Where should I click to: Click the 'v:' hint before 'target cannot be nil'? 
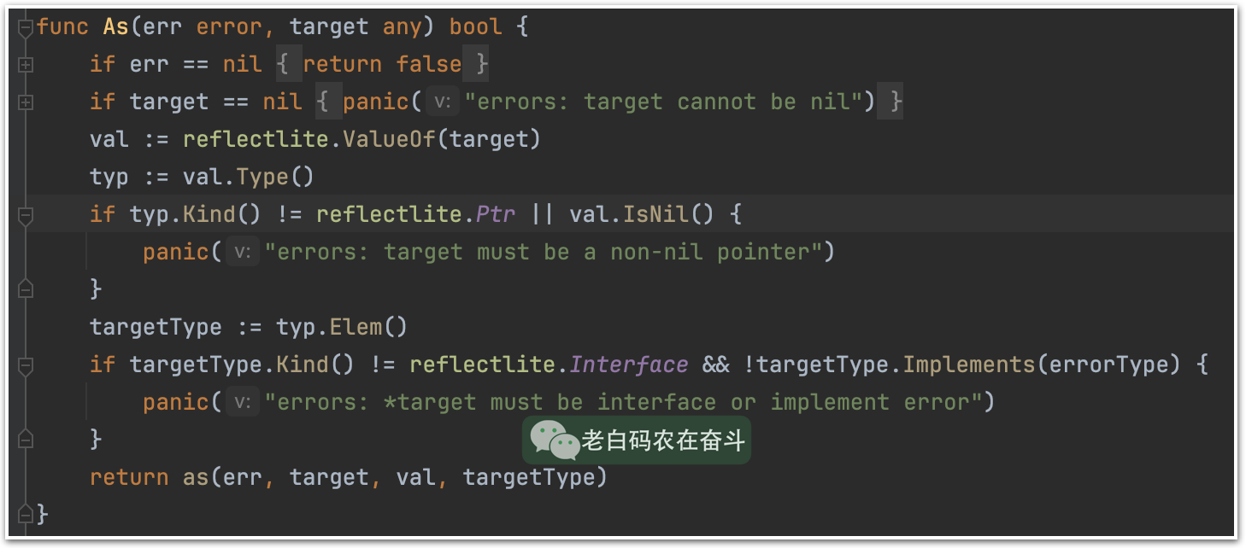(x=442, y=102)
